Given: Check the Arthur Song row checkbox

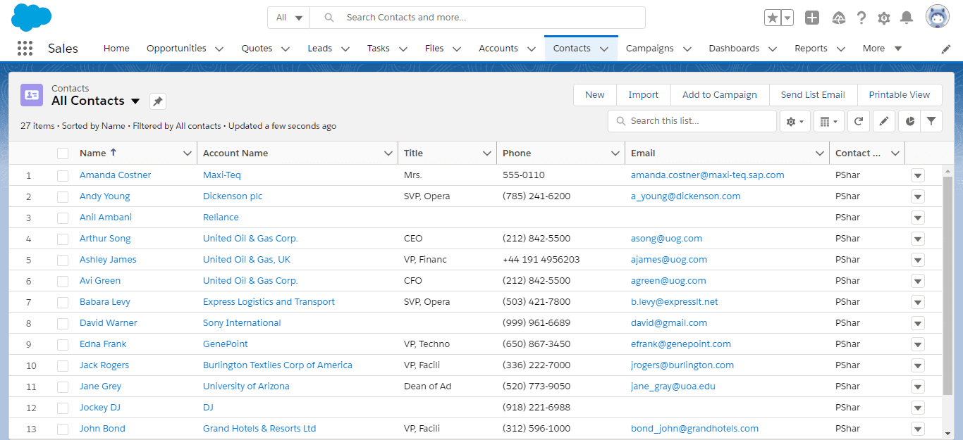Looking at the screenshot, I should pos(63,239).
